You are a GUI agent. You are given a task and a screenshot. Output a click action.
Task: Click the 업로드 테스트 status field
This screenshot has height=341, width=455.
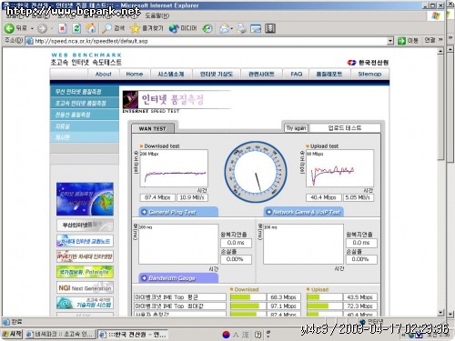click(345, 128)
